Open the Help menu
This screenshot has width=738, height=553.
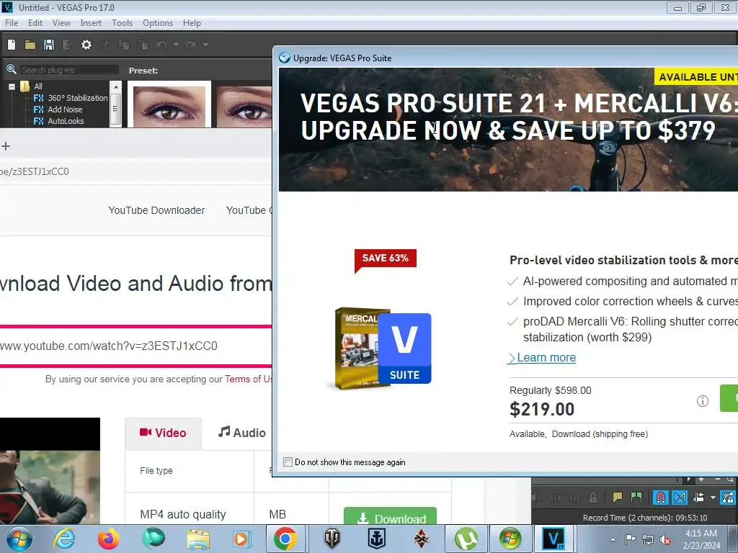192,23
